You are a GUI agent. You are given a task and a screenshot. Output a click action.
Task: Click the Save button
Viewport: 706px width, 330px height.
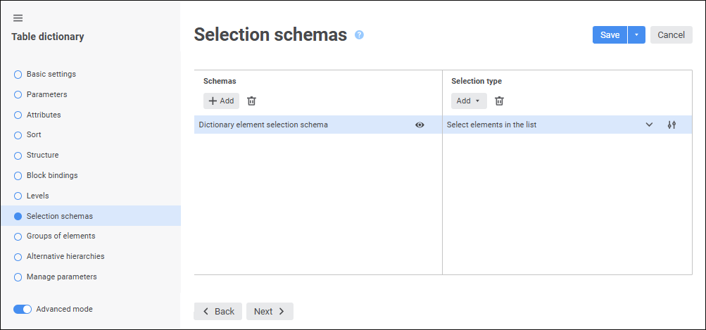click(x=610, y=35)
